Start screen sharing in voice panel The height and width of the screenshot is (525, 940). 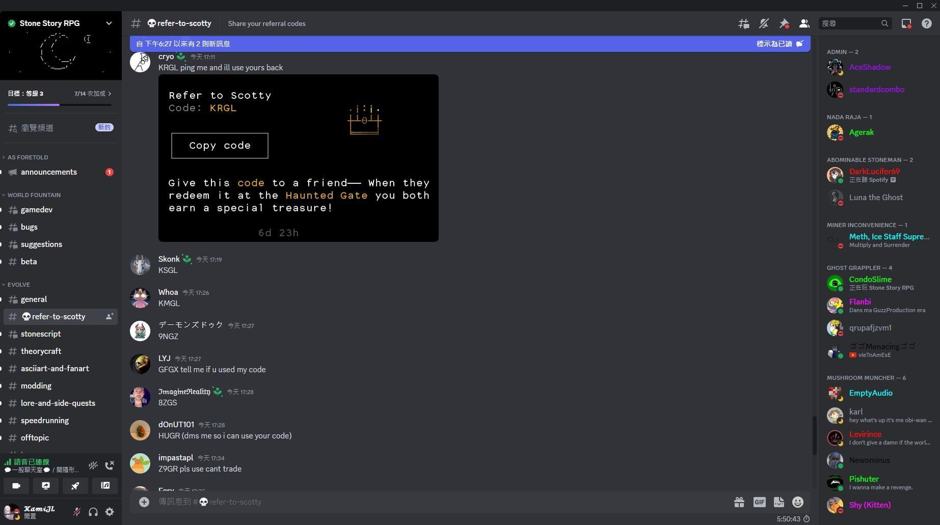(x=46, y=486)
